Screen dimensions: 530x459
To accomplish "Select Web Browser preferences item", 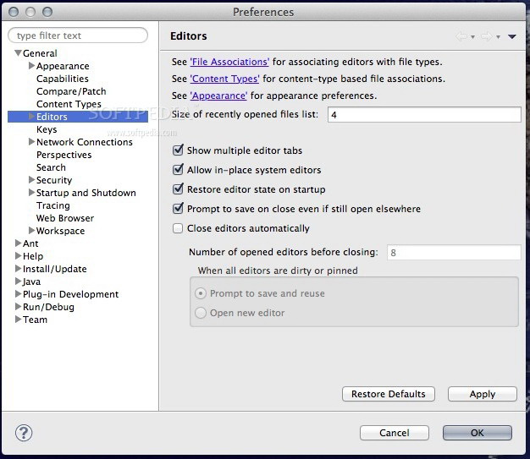I will tap(64, 218).
